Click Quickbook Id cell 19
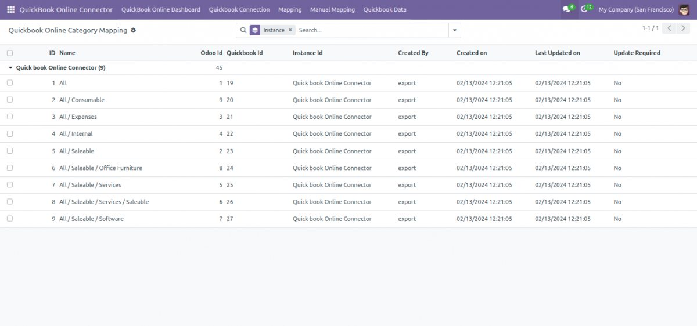The width and height of the screenshot is (697, 326). [x=230, y=83]
